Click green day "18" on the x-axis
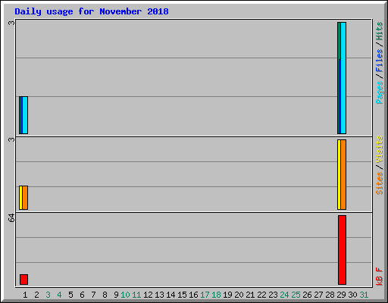The image size is (388, 303). pos(216,295)
